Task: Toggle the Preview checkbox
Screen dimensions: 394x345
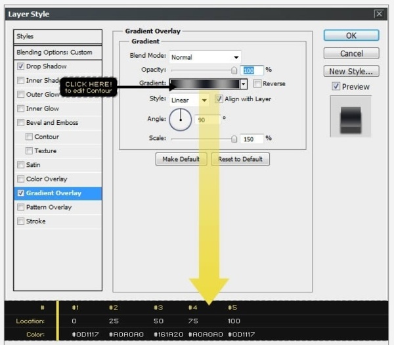Action: click(336, 87)
